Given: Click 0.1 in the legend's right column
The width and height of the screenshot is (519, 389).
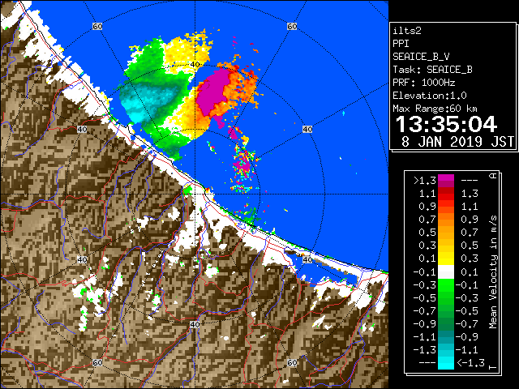Looking at the screenshot, I should 470,272.
